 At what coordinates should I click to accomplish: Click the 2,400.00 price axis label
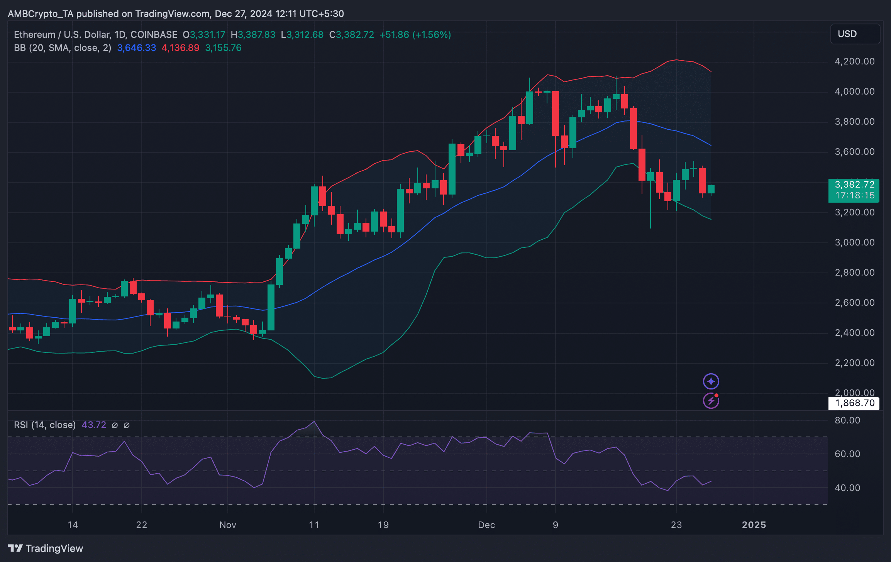pyautogui.click(x=855, y=333)
